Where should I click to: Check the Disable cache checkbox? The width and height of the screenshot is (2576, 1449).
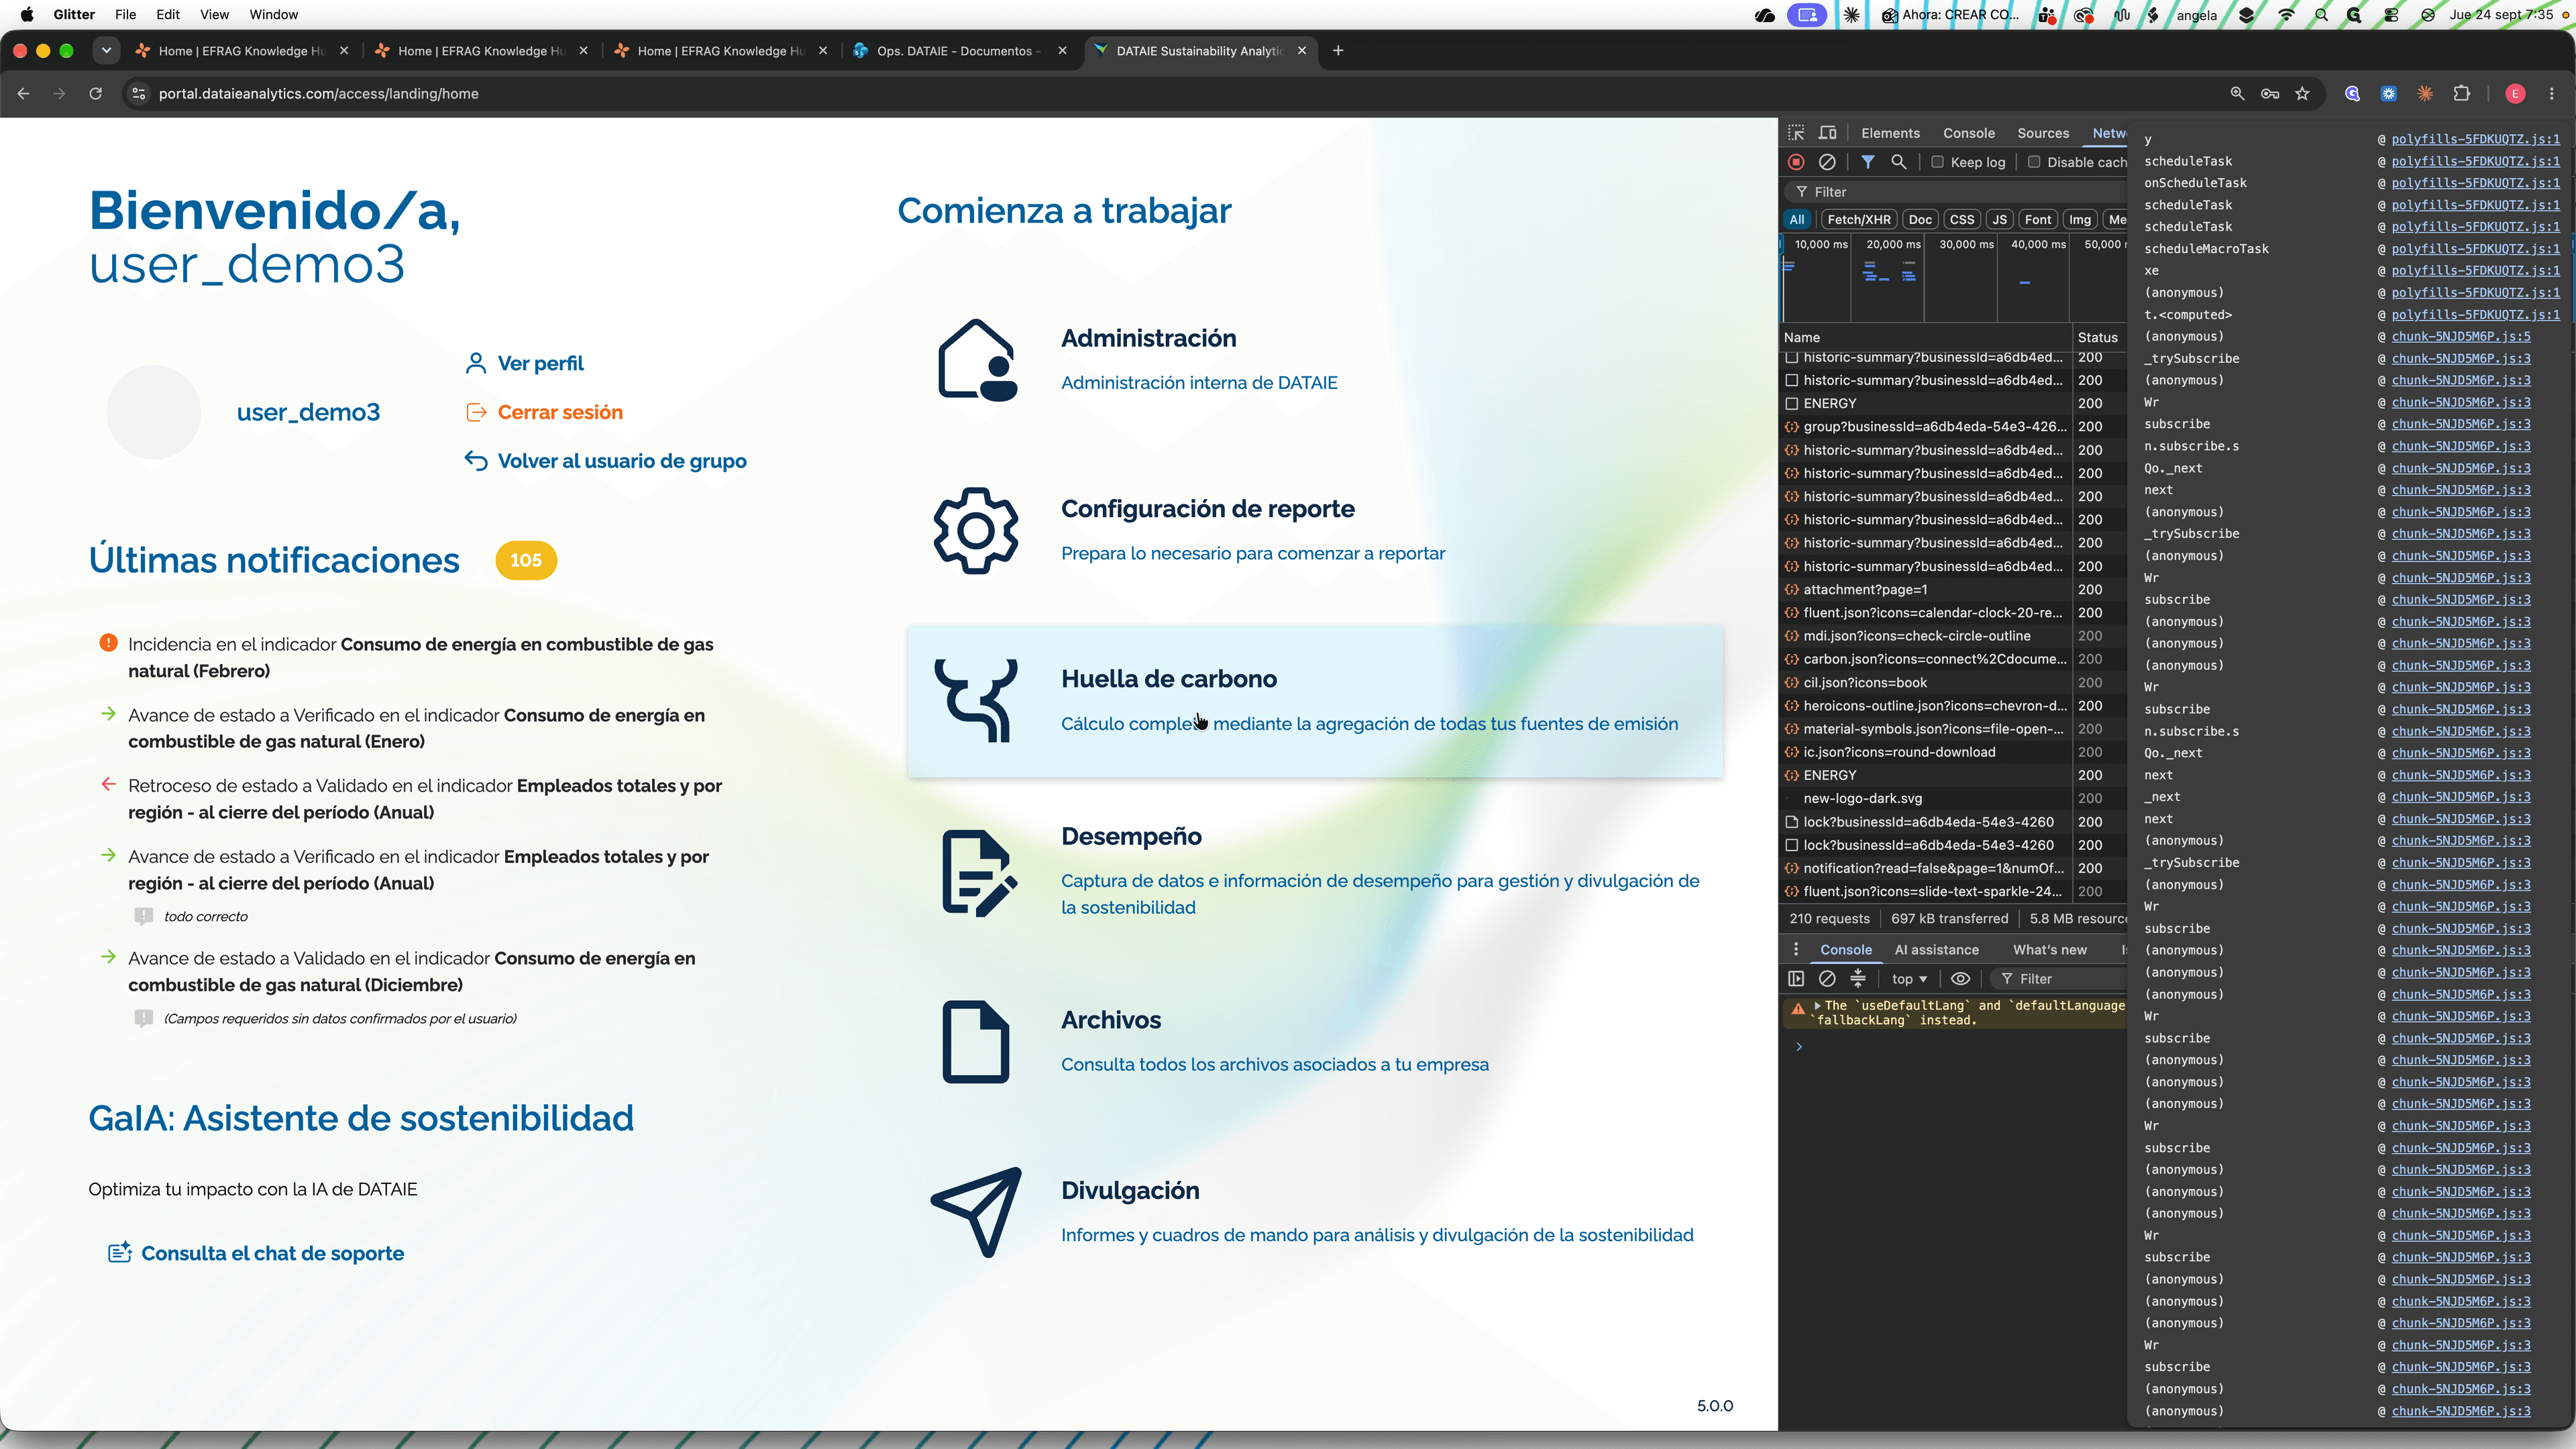click(2034, 162)
